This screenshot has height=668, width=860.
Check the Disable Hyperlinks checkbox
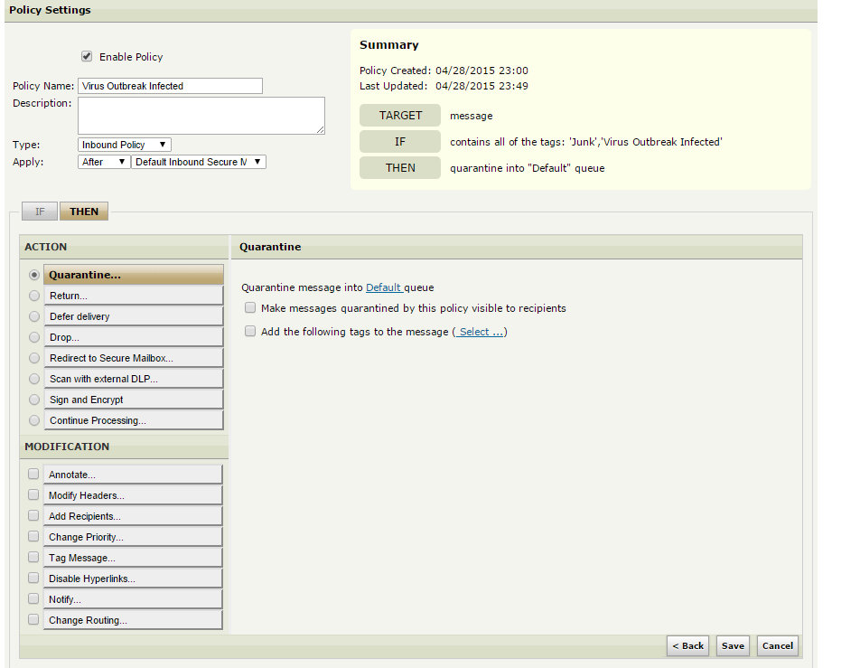[33, 578]
